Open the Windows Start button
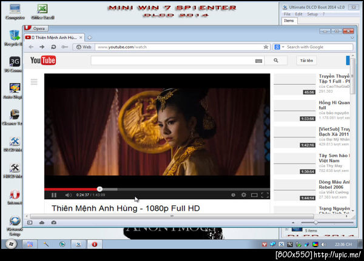The width and height of the screenshot is (364, 261). click(x=11, y=244)
